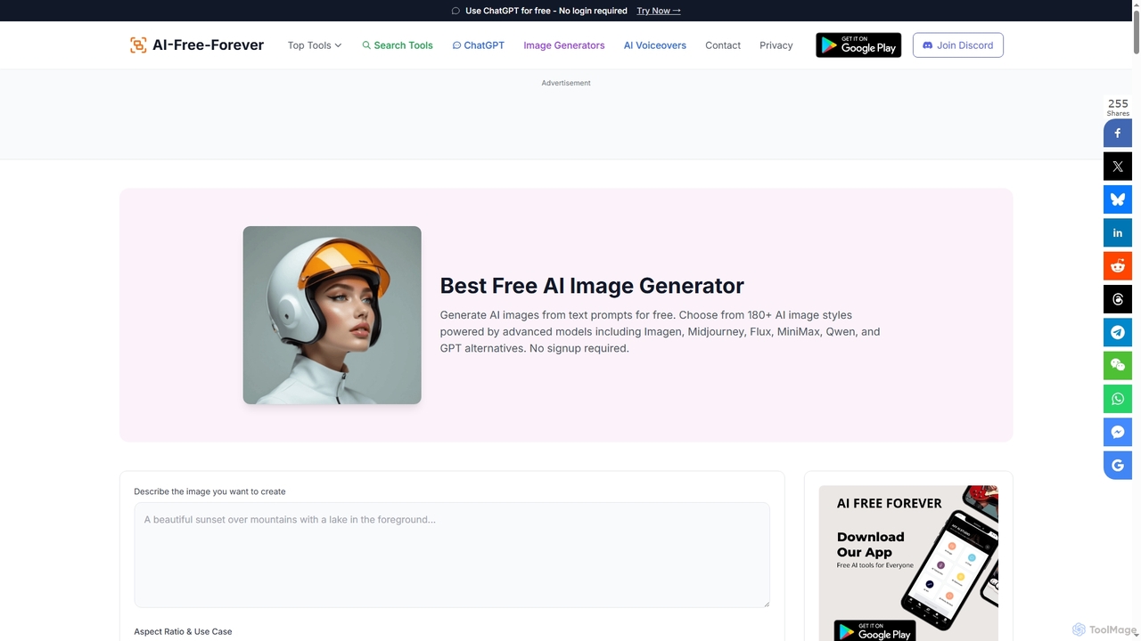Share on WhatsApp sidebar icon
Viewport: 1141px width, 641px height.
click(1118, 399)
